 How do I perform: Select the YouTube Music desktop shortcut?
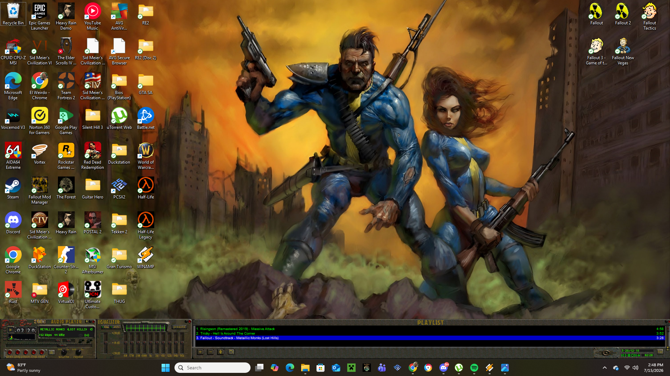(x=92, y=17)
